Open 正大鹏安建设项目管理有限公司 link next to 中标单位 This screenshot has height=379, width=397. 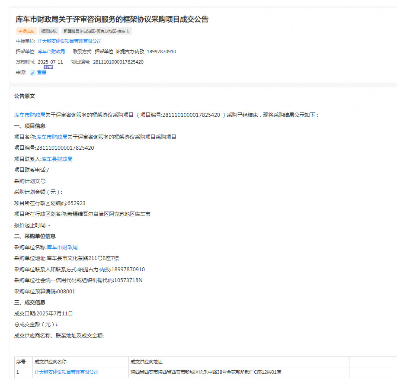[x=70, y=41]
